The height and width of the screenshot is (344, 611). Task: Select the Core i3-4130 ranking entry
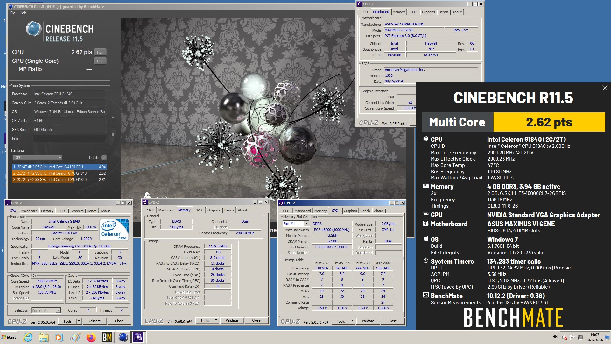click(60, 167)
